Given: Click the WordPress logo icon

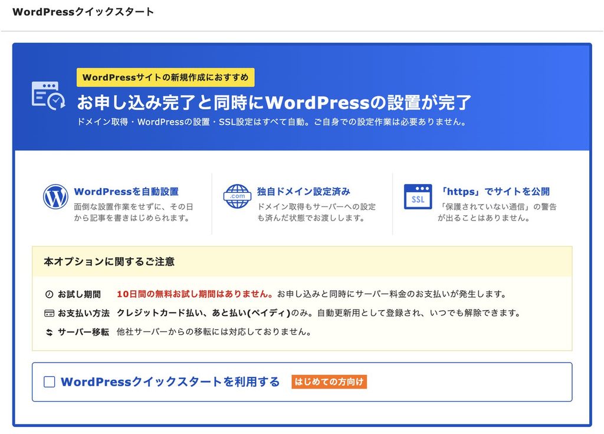Looking at the screenshot, I should point(55,197).
